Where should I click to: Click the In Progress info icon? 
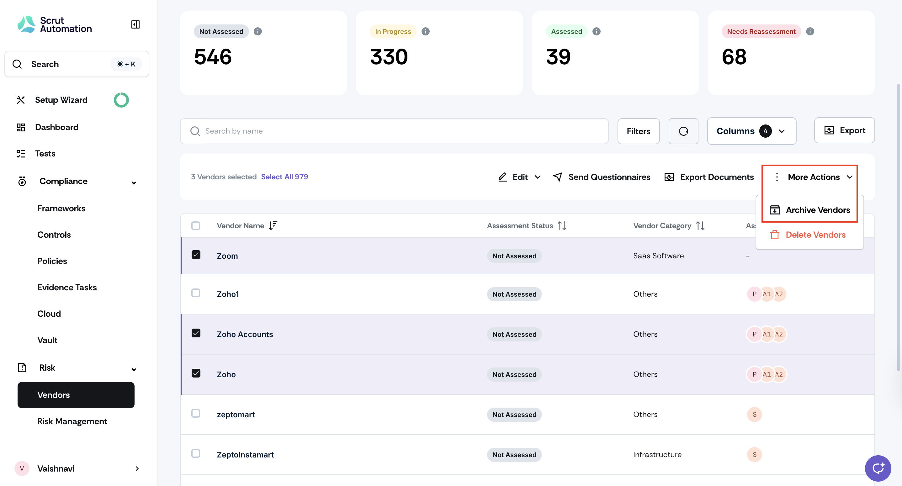coord(425,32)
